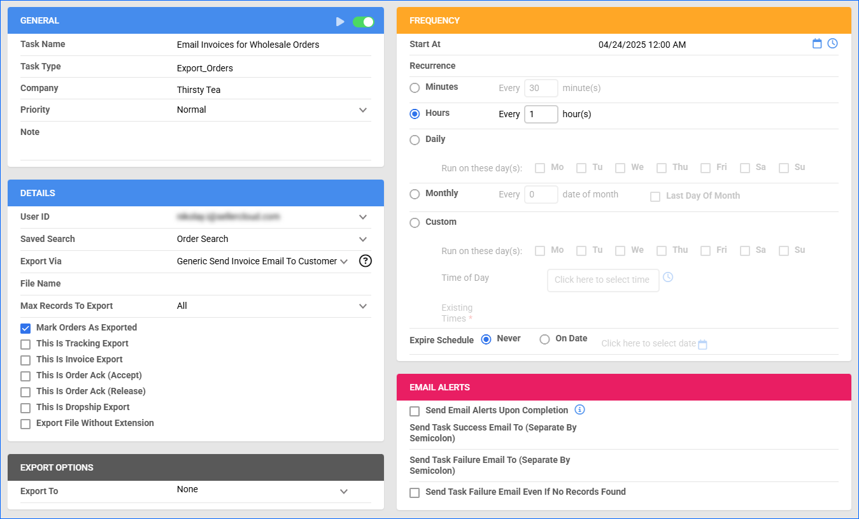859x519 pixels.
Task: Open the Start At calendar picker icon
Action: point(817,43)
